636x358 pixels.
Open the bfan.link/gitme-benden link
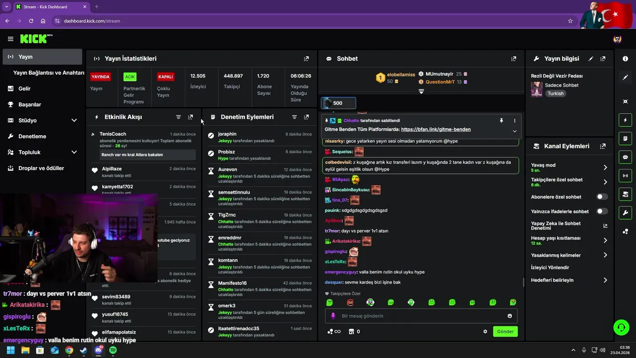pyautogui.click(x=436, y=129)
